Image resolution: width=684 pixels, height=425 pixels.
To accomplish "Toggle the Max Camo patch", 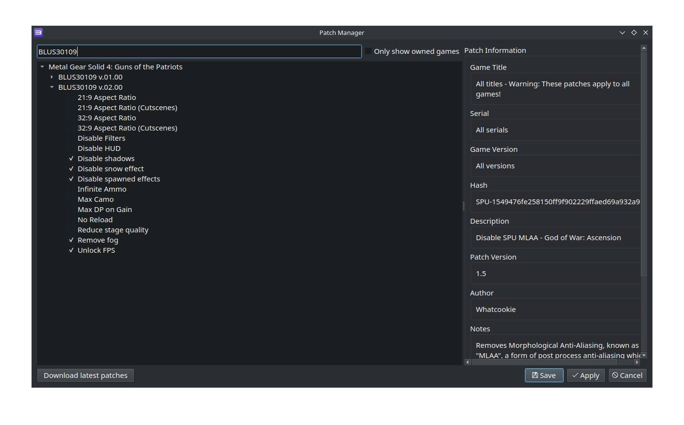I will [x=71, y=199].
